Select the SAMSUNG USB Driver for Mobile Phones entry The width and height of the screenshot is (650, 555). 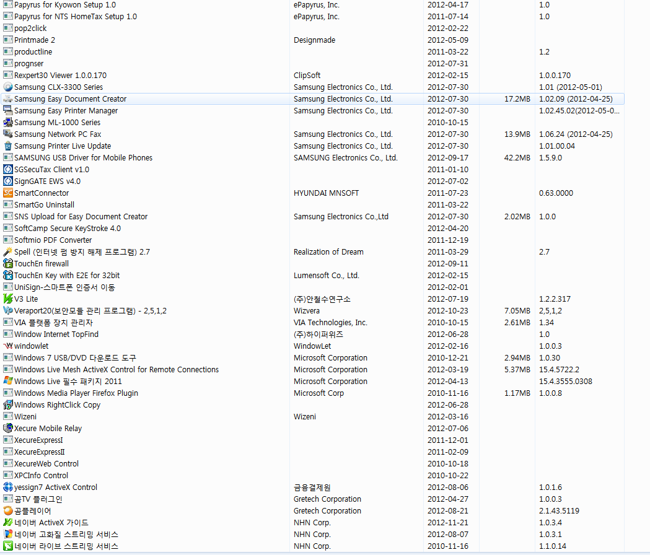(83, 158)
